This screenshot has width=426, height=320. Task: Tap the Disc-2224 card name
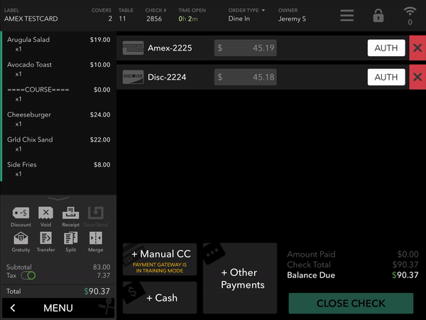pos(167,77)
